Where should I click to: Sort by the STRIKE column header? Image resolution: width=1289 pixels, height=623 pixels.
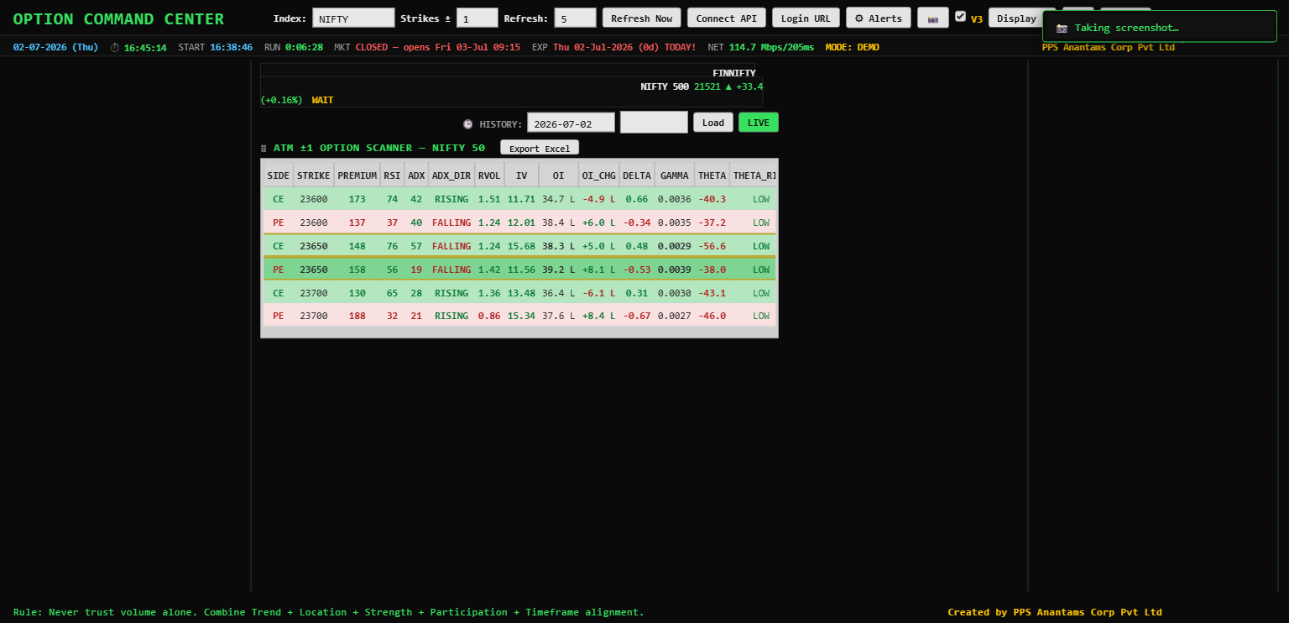pyautogui.click(x=314, y=175)
